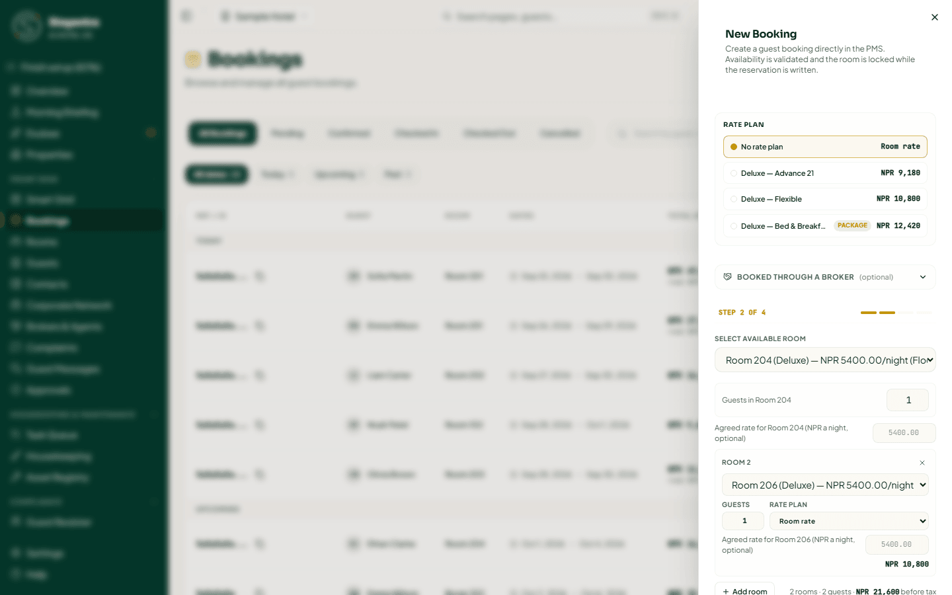Choose the Deluxe — Advance 21 rate plan
This screenshot has height=595, width=952.
[x=825, y=173]
